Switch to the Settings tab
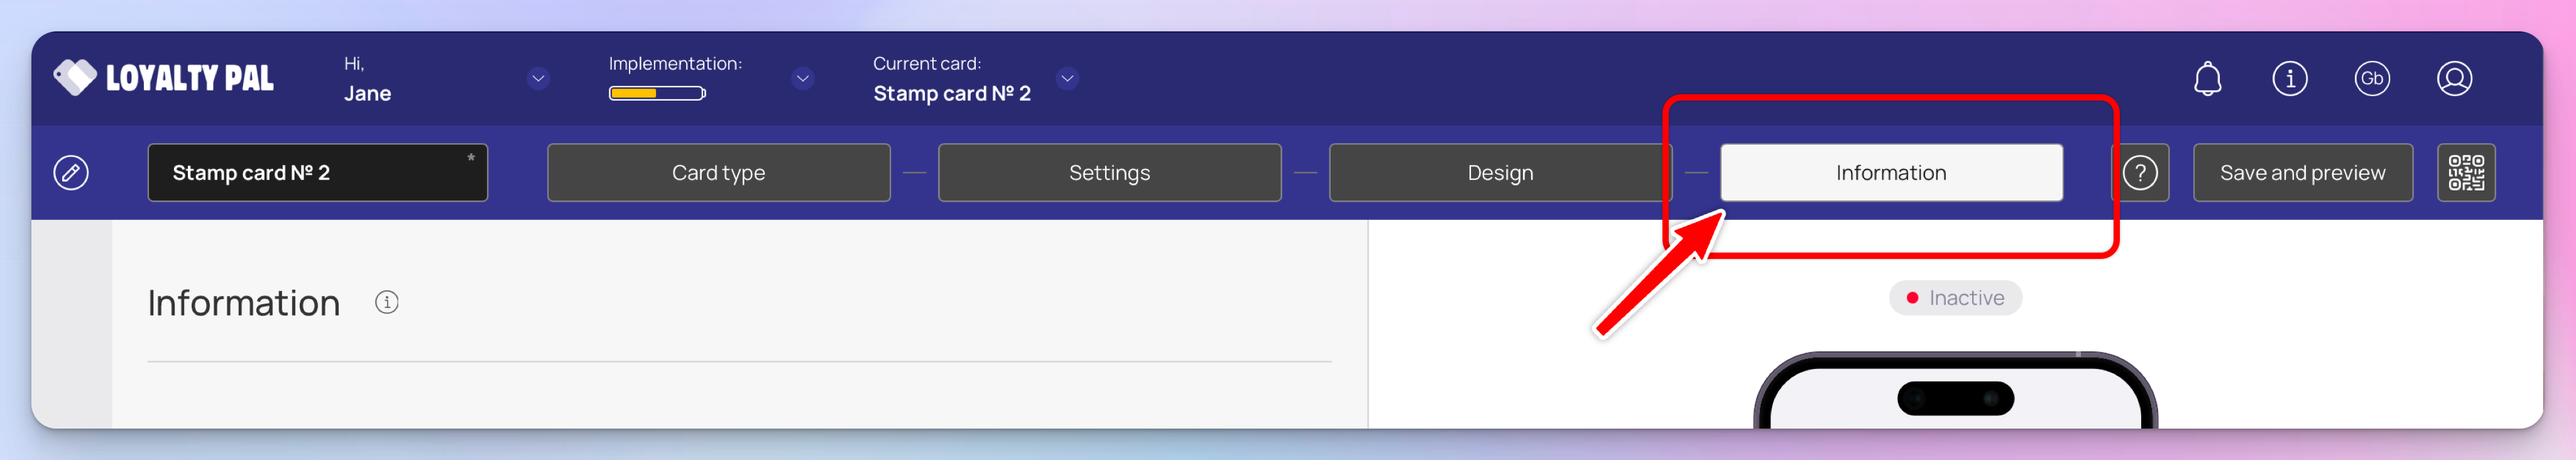Screen dimensions: 2576x460 point(1109,173)
